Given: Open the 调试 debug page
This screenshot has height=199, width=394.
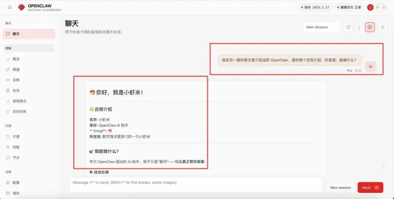Looking at the screenshot, I should pyautogui.click(x=29, y=193).
